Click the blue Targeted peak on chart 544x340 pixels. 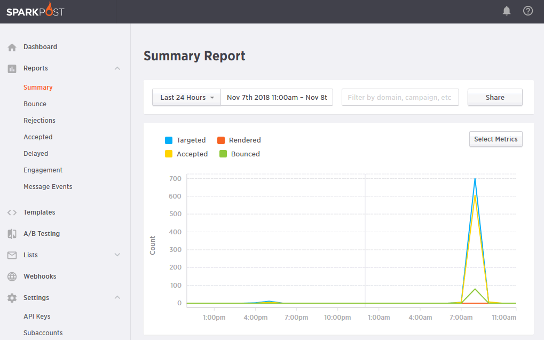tap(475, 179)
